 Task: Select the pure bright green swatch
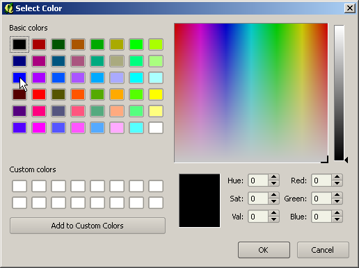point(136,44)
